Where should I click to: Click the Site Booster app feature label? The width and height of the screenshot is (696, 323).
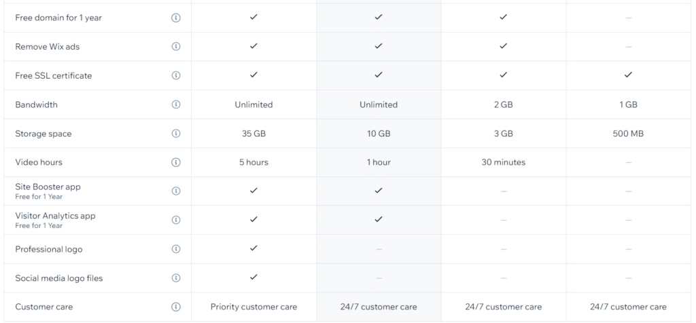(x=48, y=187)
